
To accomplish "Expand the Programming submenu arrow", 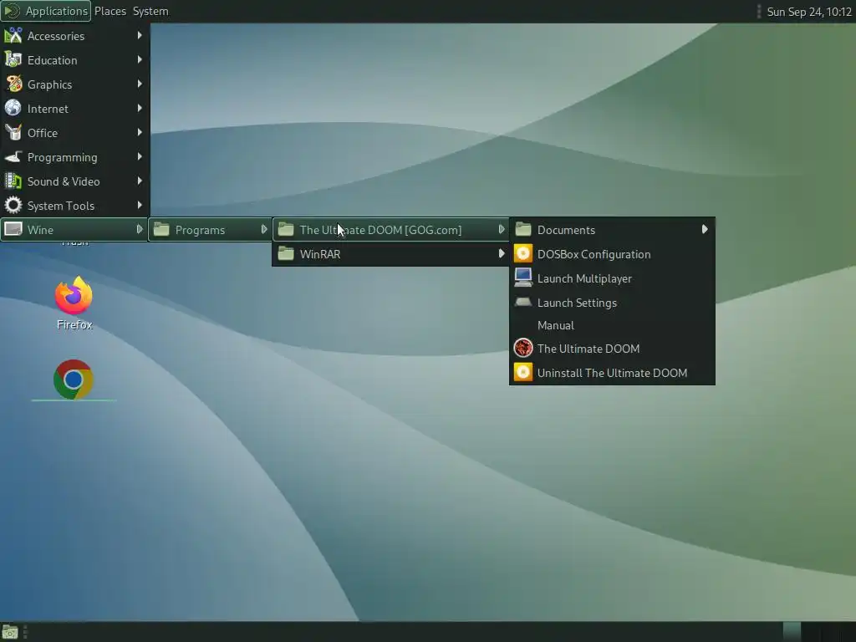I will pyautogui.click(x=140, y=156).
